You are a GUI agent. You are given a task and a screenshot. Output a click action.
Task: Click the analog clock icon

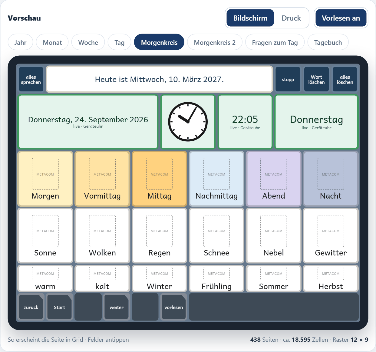(188, 122)
